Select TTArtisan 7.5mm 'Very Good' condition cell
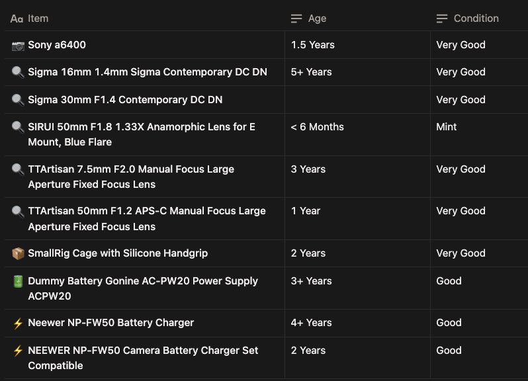Screen dimensions: 528x381 pyautogui.click(x=479, y=177)
